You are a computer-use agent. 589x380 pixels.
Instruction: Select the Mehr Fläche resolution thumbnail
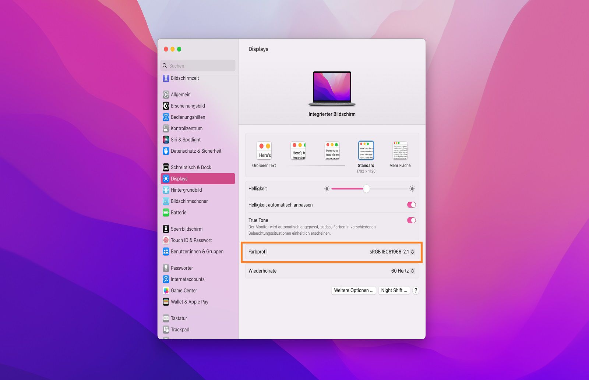400,150
